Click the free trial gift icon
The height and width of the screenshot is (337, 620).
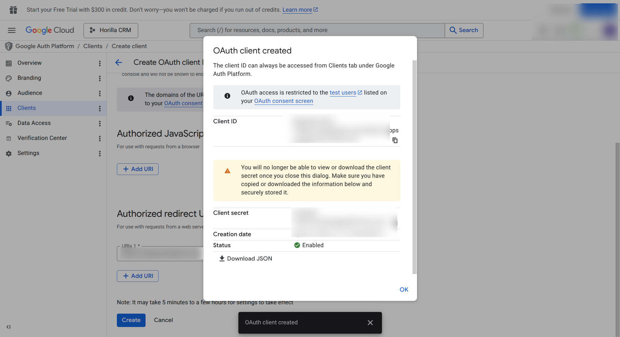(13, 10)
